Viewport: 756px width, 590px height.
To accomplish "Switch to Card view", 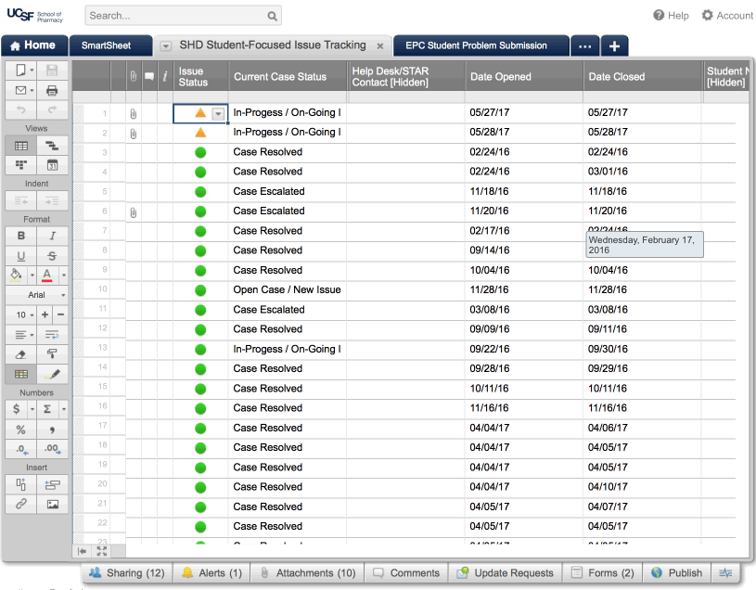I will (21, 165).
